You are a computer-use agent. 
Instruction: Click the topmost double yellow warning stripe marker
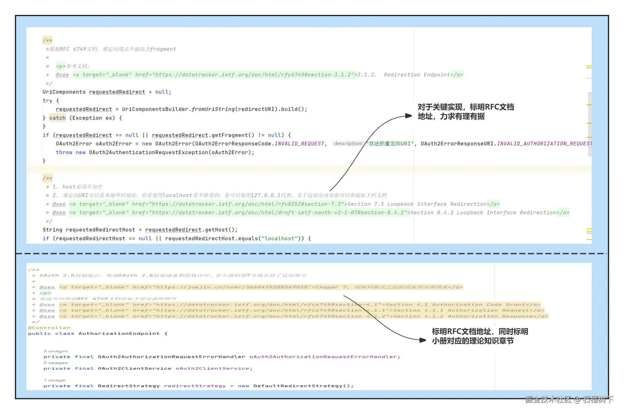pyautogui.click(x=589, y=67)
